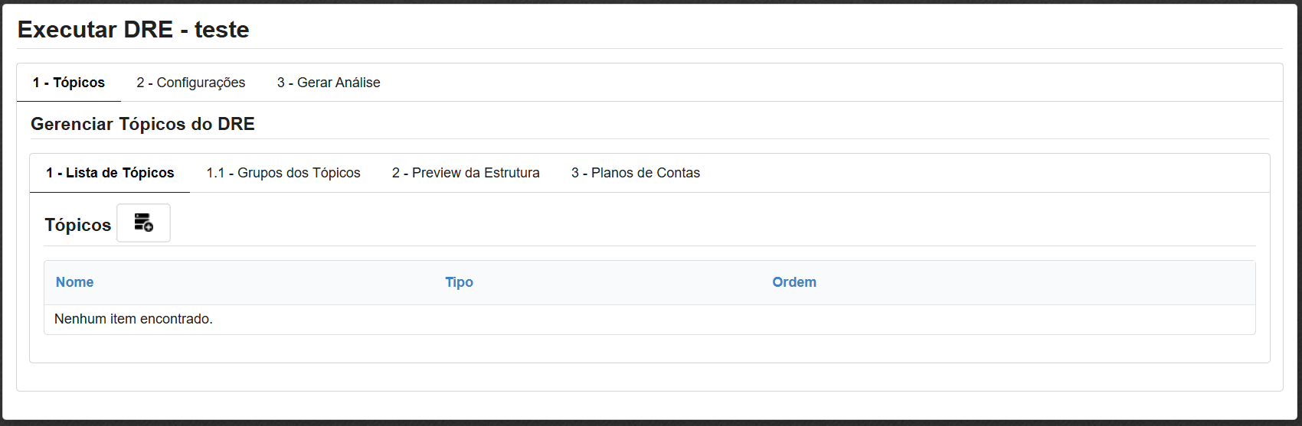Open the "2 - Configurações" tab
1302x426 pixels.
191,83
